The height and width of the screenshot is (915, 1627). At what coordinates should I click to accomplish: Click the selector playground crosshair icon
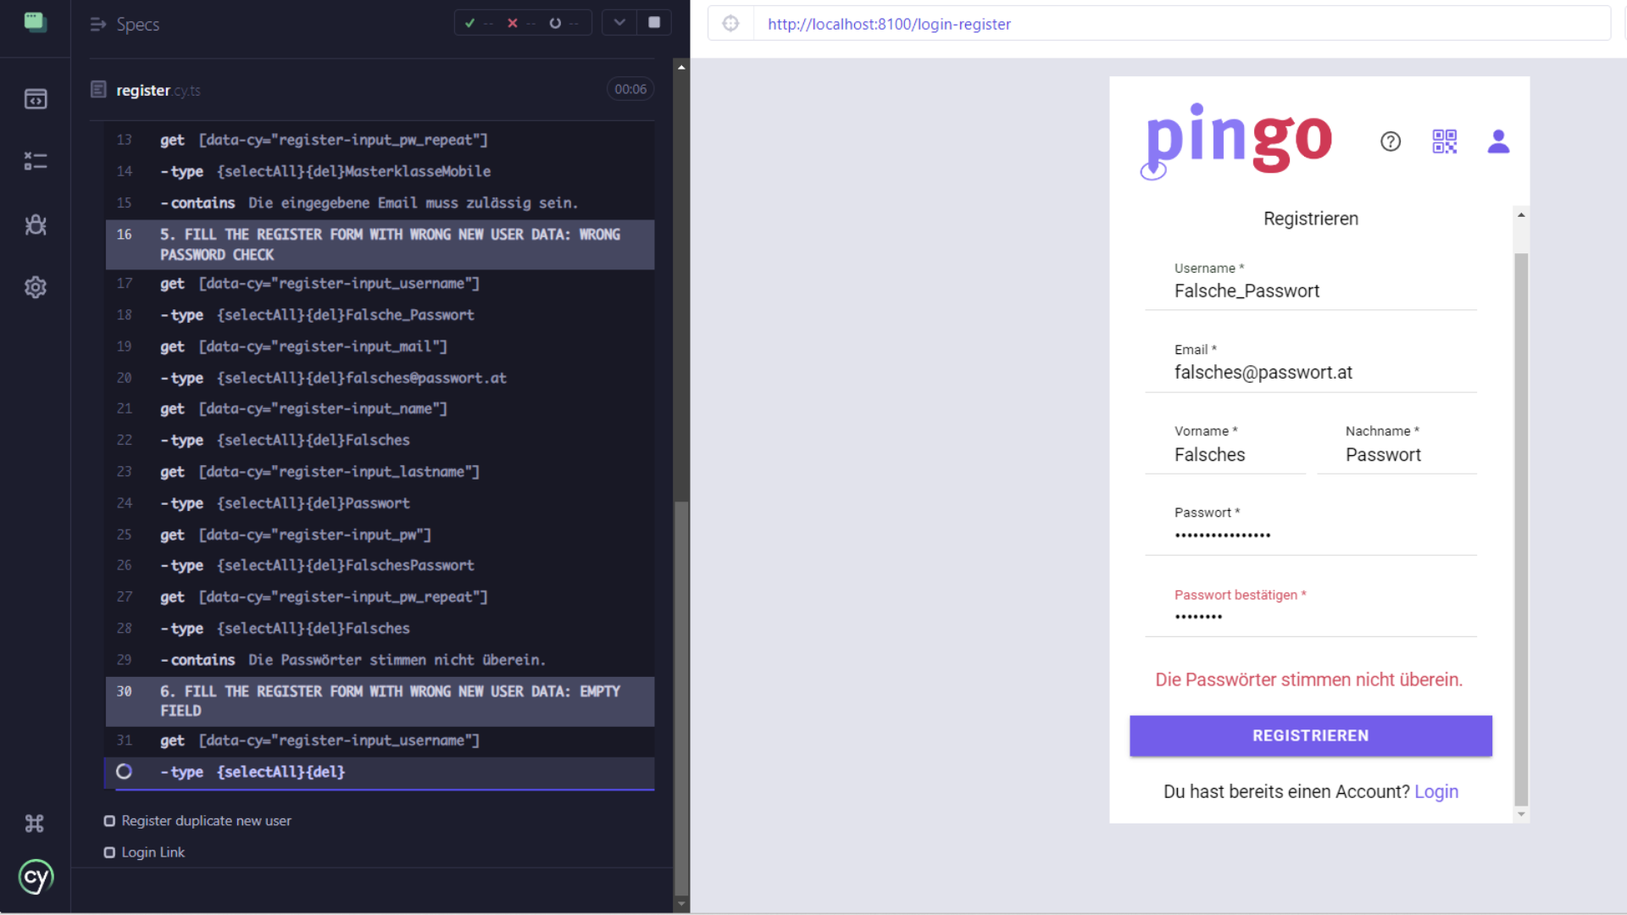coord(730,24)
